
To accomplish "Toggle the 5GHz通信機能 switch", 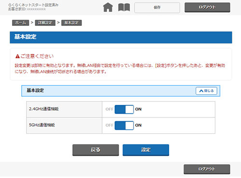I will click(x=124, y=126).
